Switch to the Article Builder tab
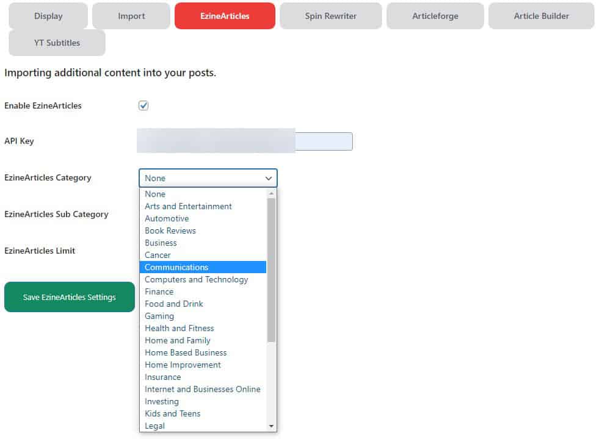The image size is (602, 439). (x=541, y=16)
